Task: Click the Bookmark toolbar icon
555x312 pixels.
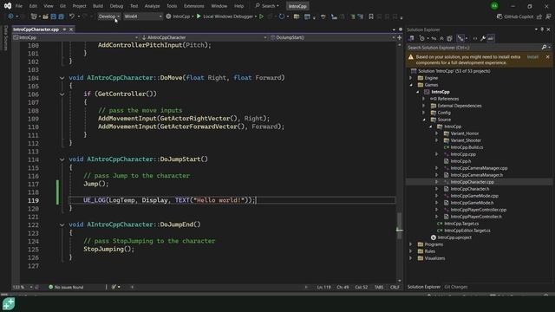Action: pos(371,16)
